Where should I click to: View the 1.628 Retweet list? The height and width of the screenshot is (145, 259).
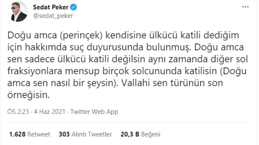pyautogui.click(x=29, y=134)
